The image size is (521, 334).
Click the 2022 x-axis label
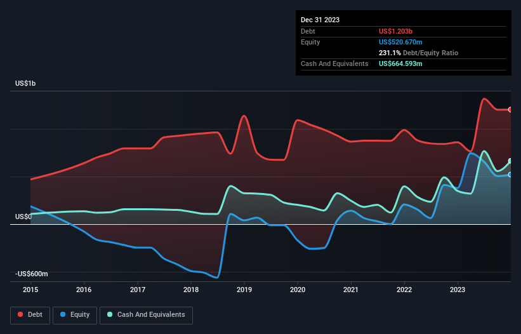pyautogui.click(x=404, y=290)
